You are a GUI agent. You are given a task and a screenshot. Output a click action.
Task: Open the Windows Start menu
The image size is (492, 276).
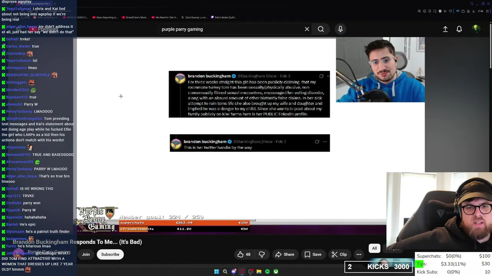coord(216,271)
